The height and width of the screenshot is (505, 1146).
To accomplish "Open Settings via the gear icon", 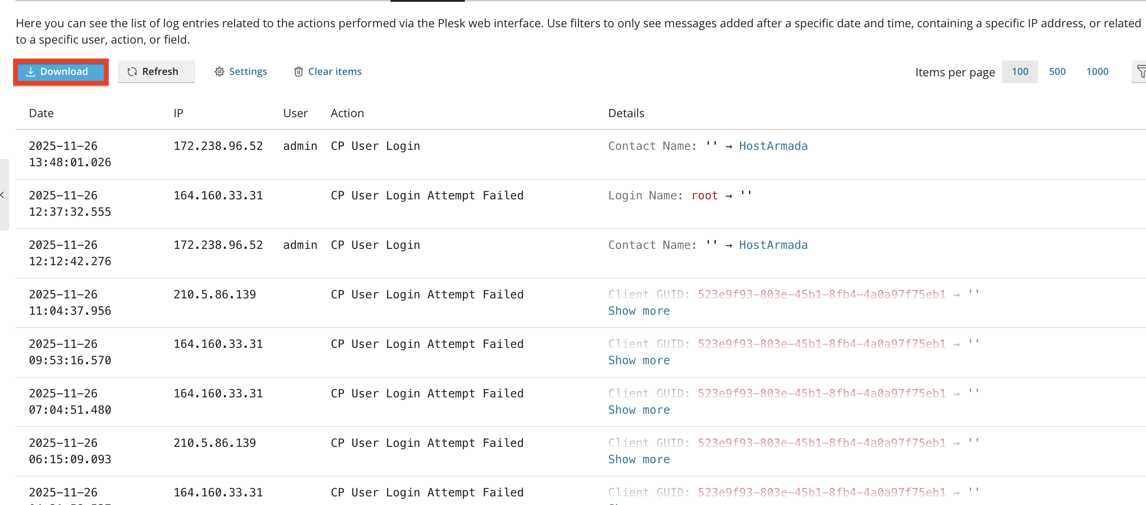I will click(220, 72).
